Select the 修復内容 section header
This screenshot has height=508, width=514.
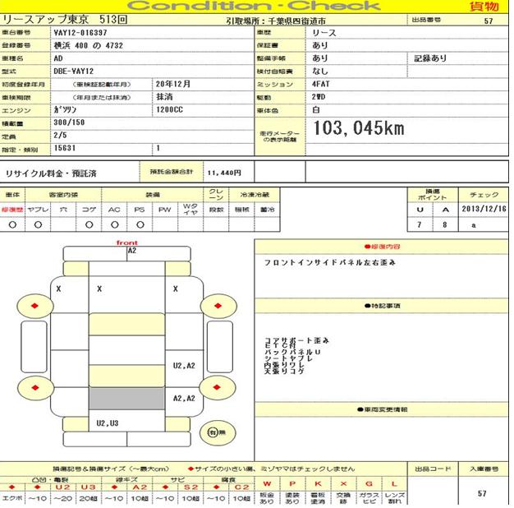(x=381, y=246)
